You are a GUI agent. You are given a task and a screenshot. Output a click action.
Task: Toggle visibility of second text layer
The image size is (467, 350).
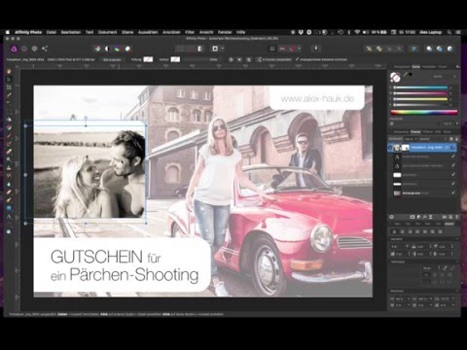[x=453, y=166]
